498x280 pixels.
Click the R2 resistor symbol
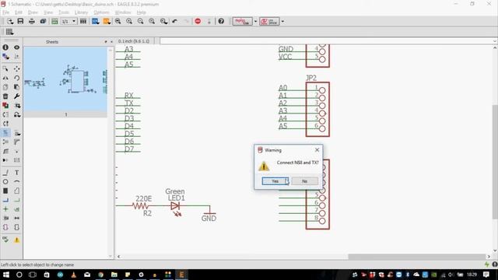[140, 206]
